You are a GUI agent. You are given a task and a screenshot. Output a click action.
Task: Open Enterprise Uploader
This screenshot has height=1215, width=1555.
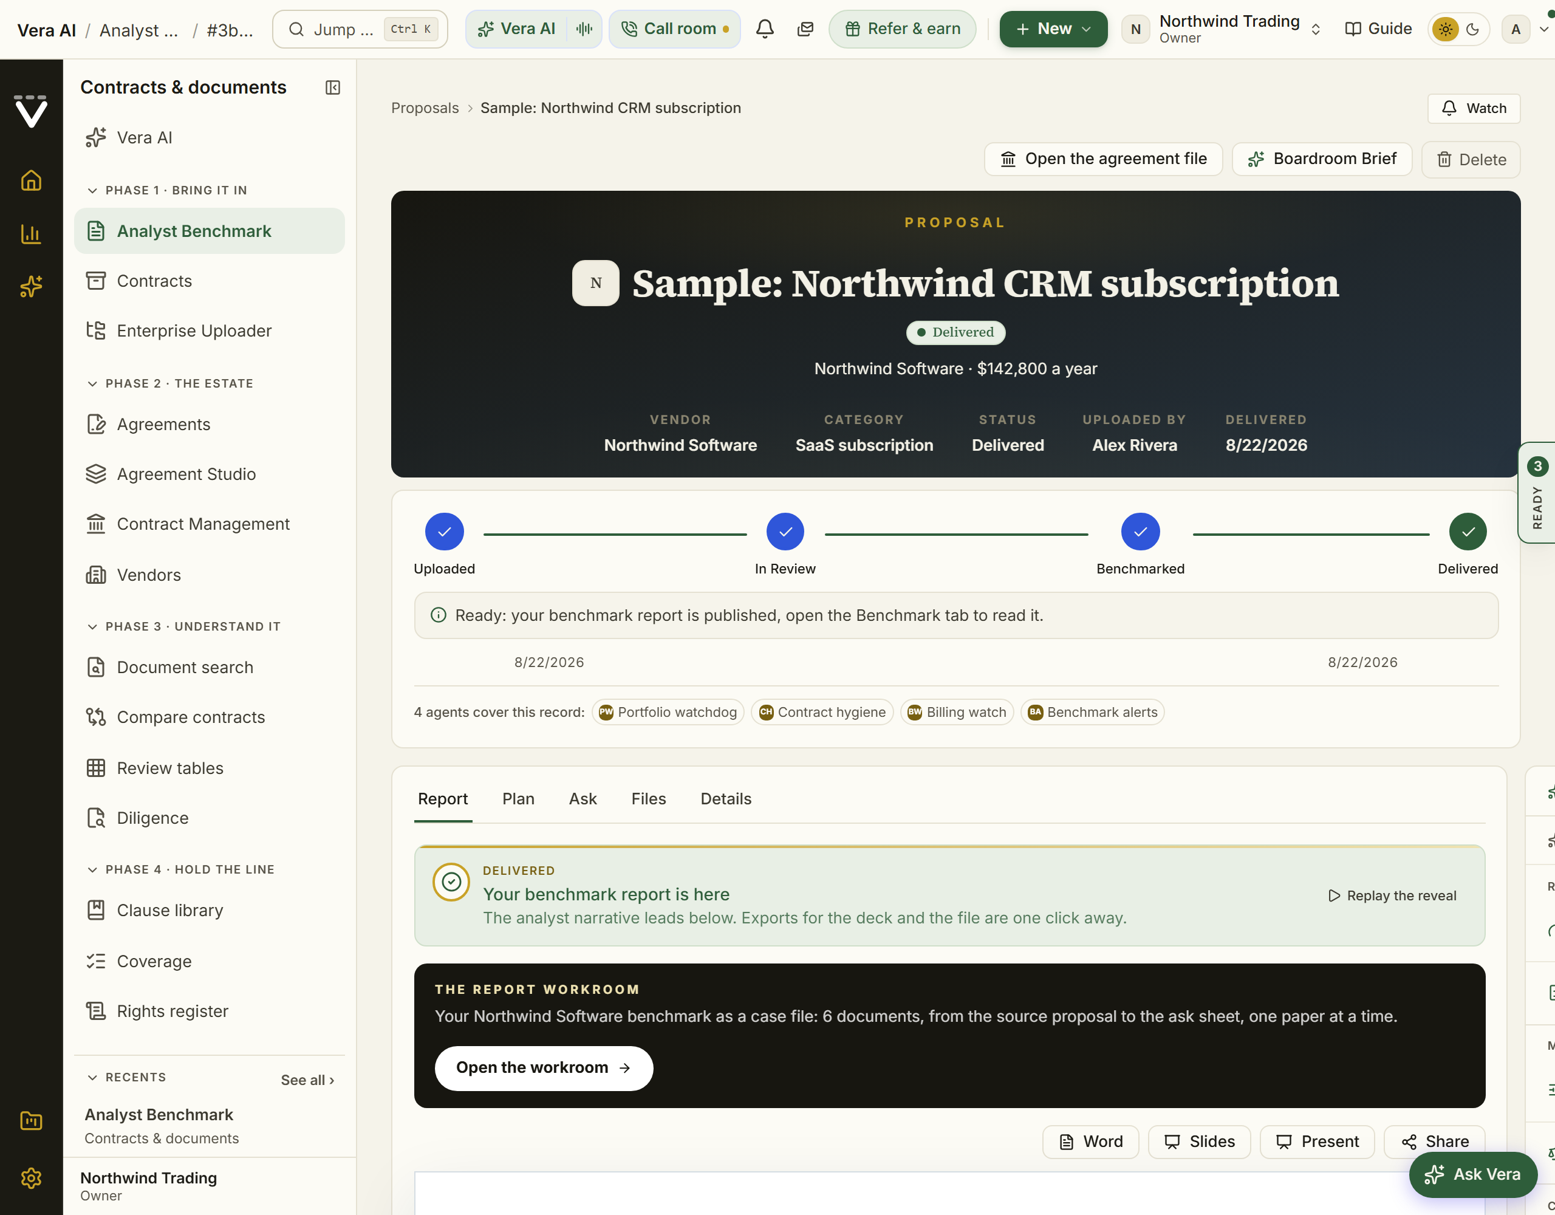(210, 330)
